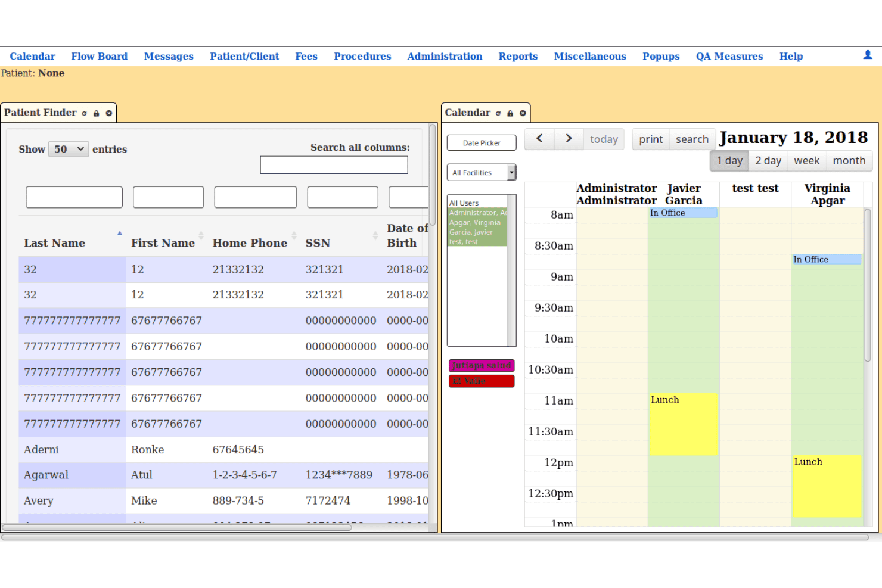Sort by Home Phone column
Viewport: 882px width, 588px height.
(x=254, y=243)
